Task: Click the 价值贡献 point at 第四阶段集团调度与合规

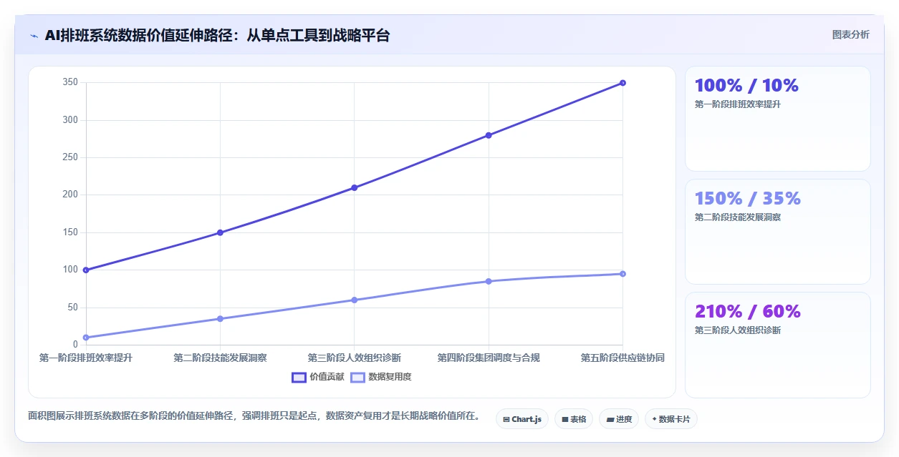Action: (x=489, y=135)
